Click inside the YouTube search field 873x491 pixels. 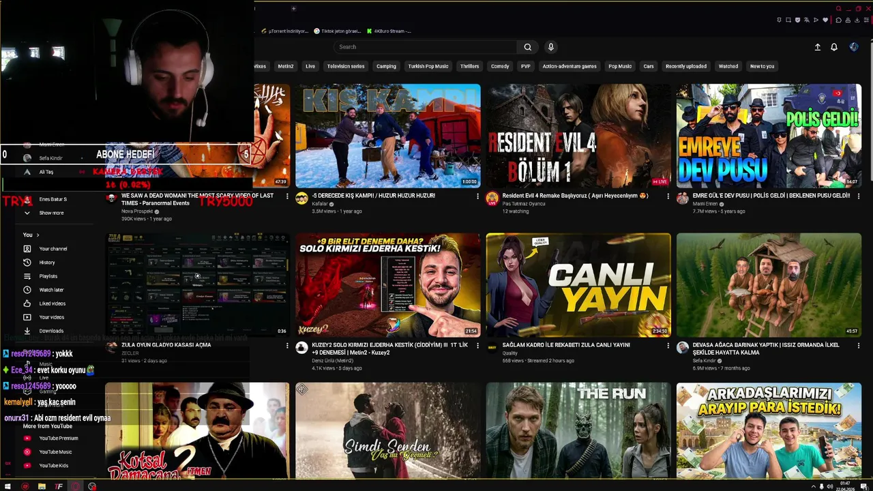coord(425,47)
